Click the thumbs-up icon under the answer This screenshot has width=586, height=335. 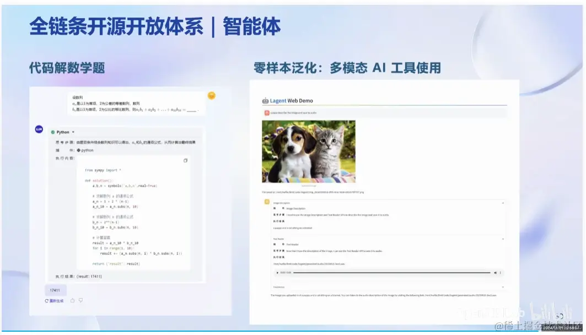click(73, 300)
